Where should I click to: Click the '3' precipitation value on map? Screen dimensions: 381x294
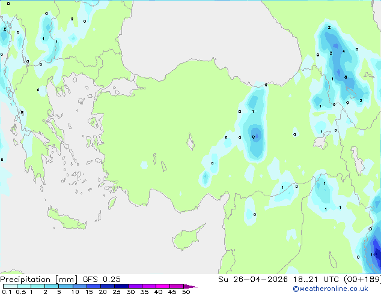[346, 77]
